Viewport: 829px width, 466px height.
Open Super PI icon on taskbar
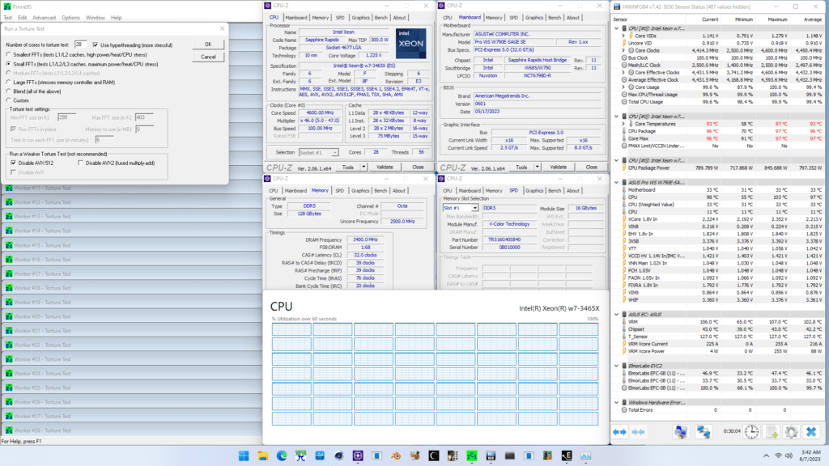301,455
